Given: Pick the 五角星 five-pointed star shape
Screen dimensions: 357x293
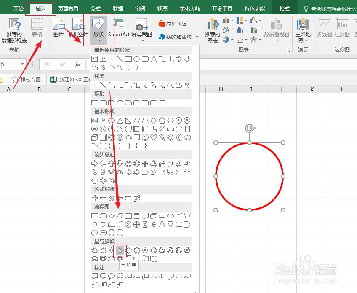Looking at the screenshot, I should [120, 250].
